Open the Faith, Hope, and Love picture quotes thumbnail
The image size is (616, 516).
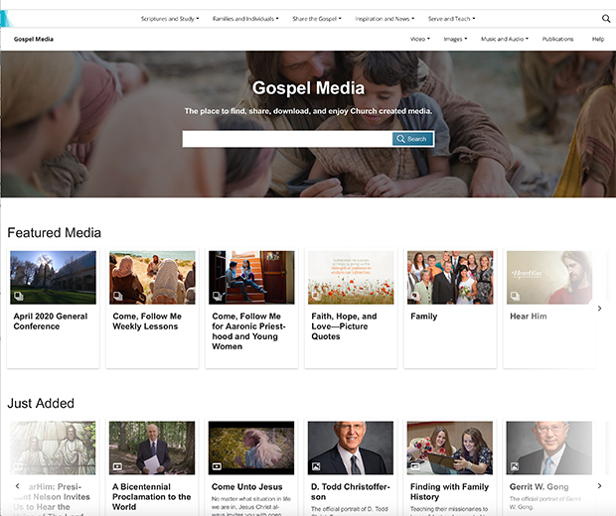351,278
